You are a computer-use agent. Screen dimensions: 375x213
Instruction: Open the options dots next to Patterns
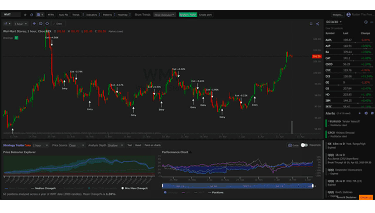click(x=115, y=15)
